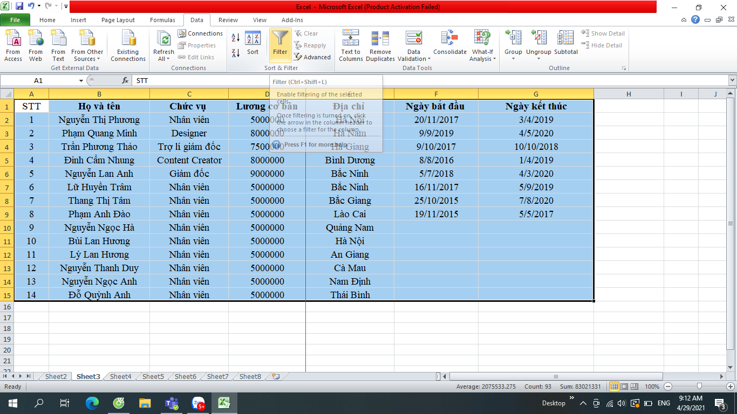
Task: Click the zoom out minus button
Action: (x=668, y=387)
